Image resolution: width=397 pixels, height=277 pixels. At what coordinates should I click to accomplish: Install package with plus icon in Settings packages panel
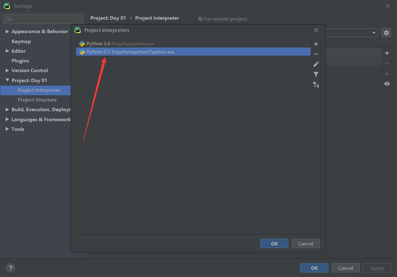click(387, 53)
